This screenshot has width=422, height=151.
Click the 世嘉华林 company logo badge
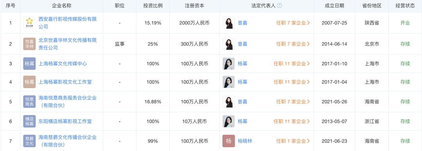point(29,44)
